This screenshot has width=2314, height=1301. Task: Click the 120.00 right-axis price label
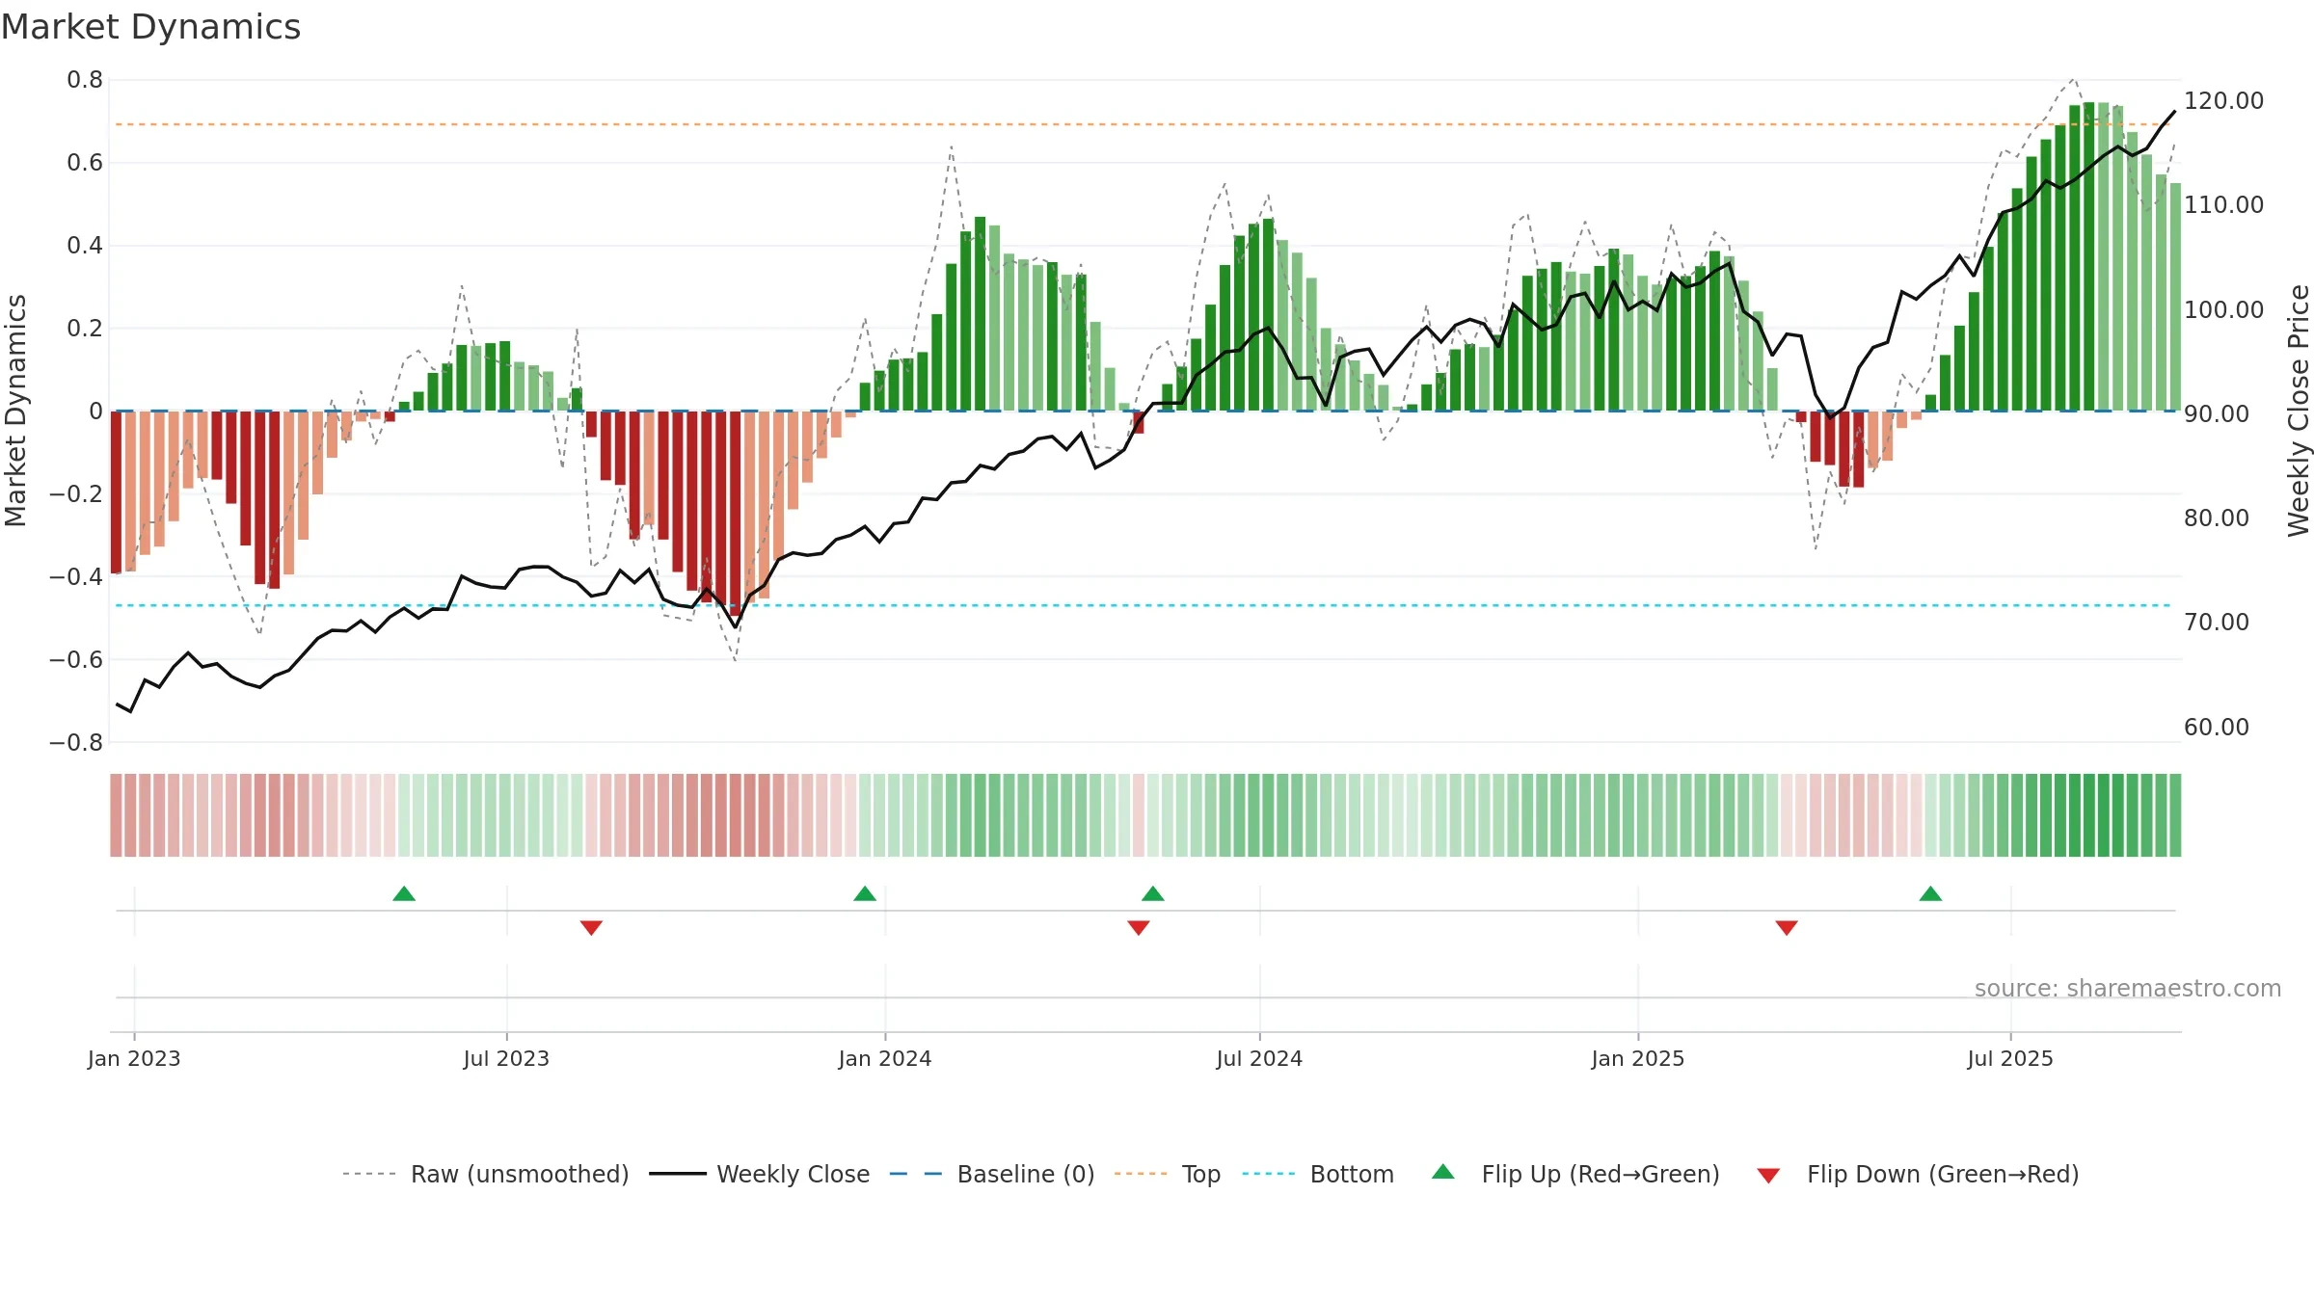click(2223, 100)
